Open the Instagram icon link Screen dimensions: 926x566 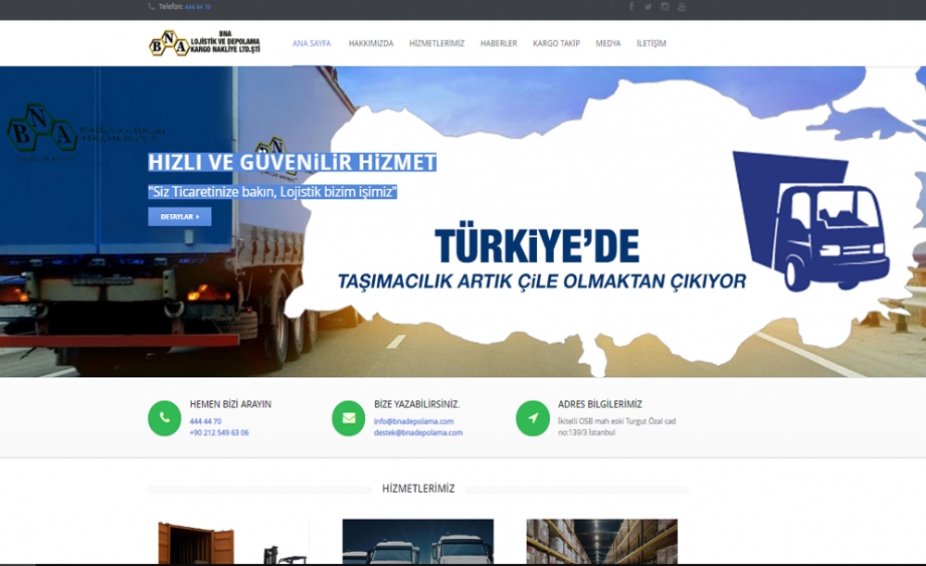[x=665, y=6]
